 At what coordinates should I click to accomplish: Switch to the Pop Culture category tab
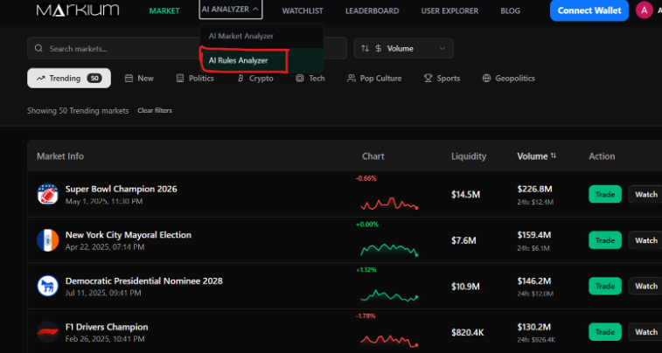[374, 79]
